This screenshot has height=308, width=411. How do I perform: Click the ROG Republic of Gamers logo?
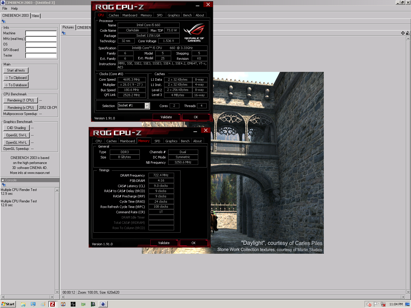(x=194, y=33)
